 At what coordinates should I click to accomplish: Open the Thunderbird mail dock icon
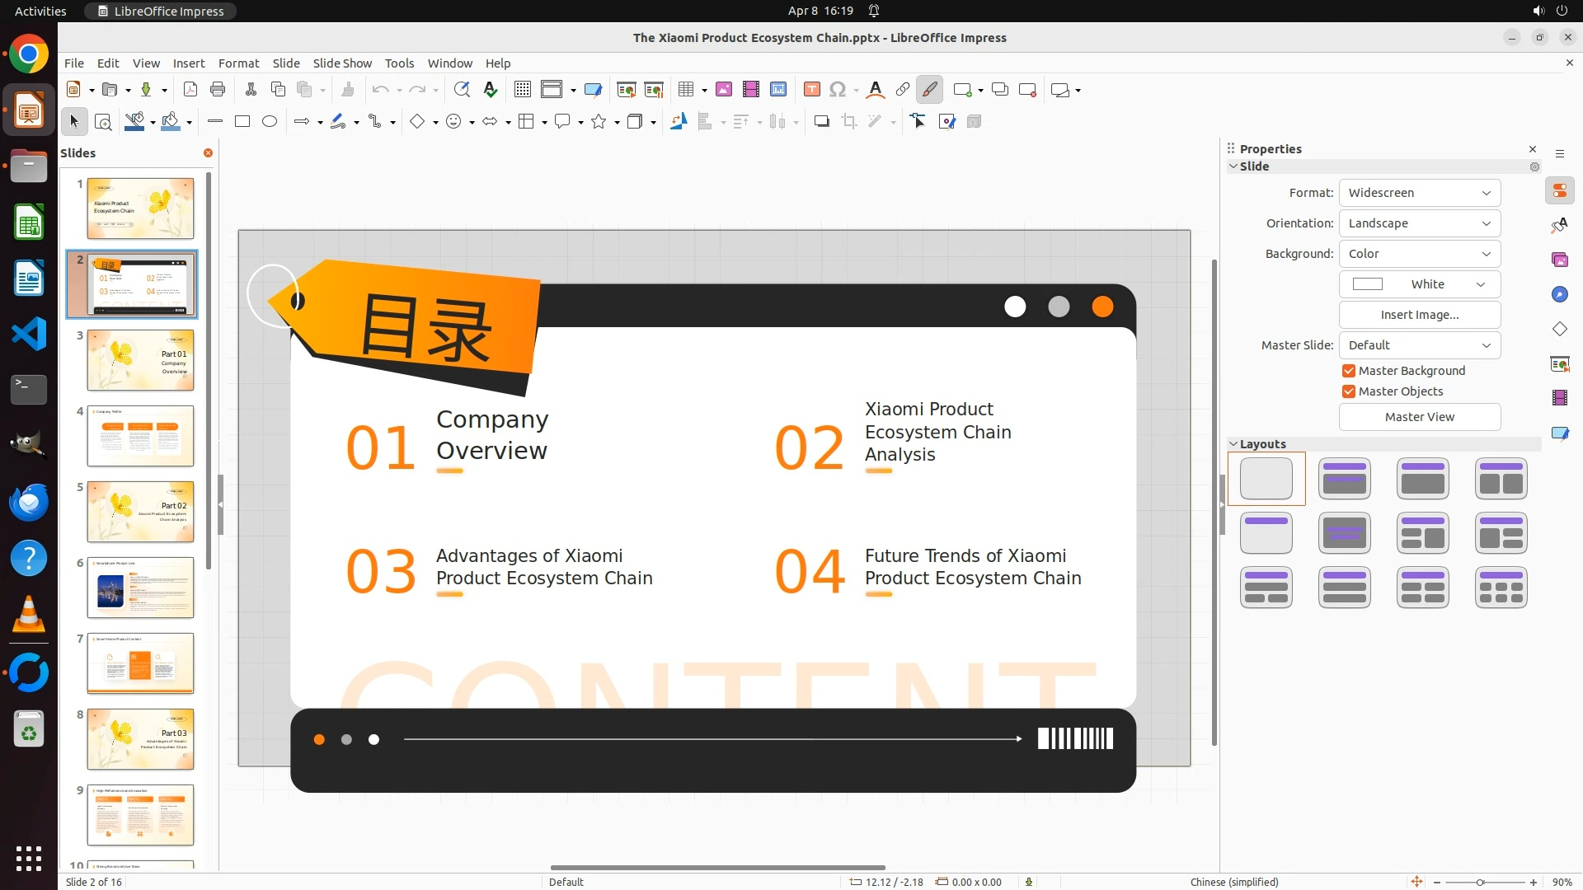point(29,502)
